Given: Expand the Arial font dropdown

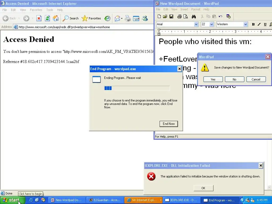Looking at the screenshot, I should point(196,24).
